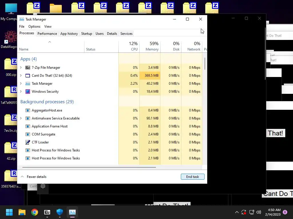Click the horizontal scrollbar in process list
Image resolution: width=293 pixels, height=219 pixels.
coord(89,167)
